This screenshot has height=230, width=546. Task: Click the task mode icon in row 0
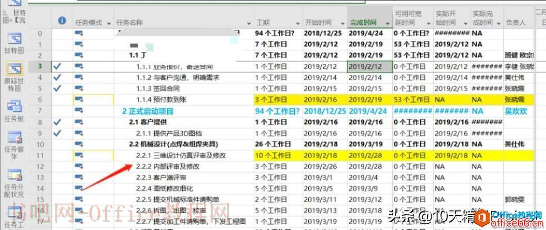pyautogui.click(x=79, y=33)
